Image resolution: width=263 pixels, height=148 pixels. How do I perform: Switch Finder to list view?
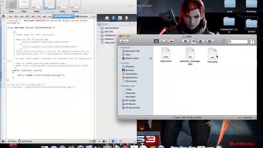pos(161,41)
